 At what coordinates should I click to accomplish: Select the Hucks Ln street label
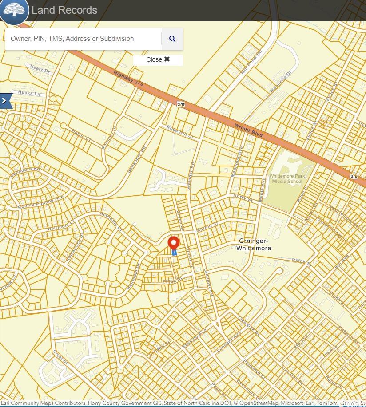[x=29, y=94]
